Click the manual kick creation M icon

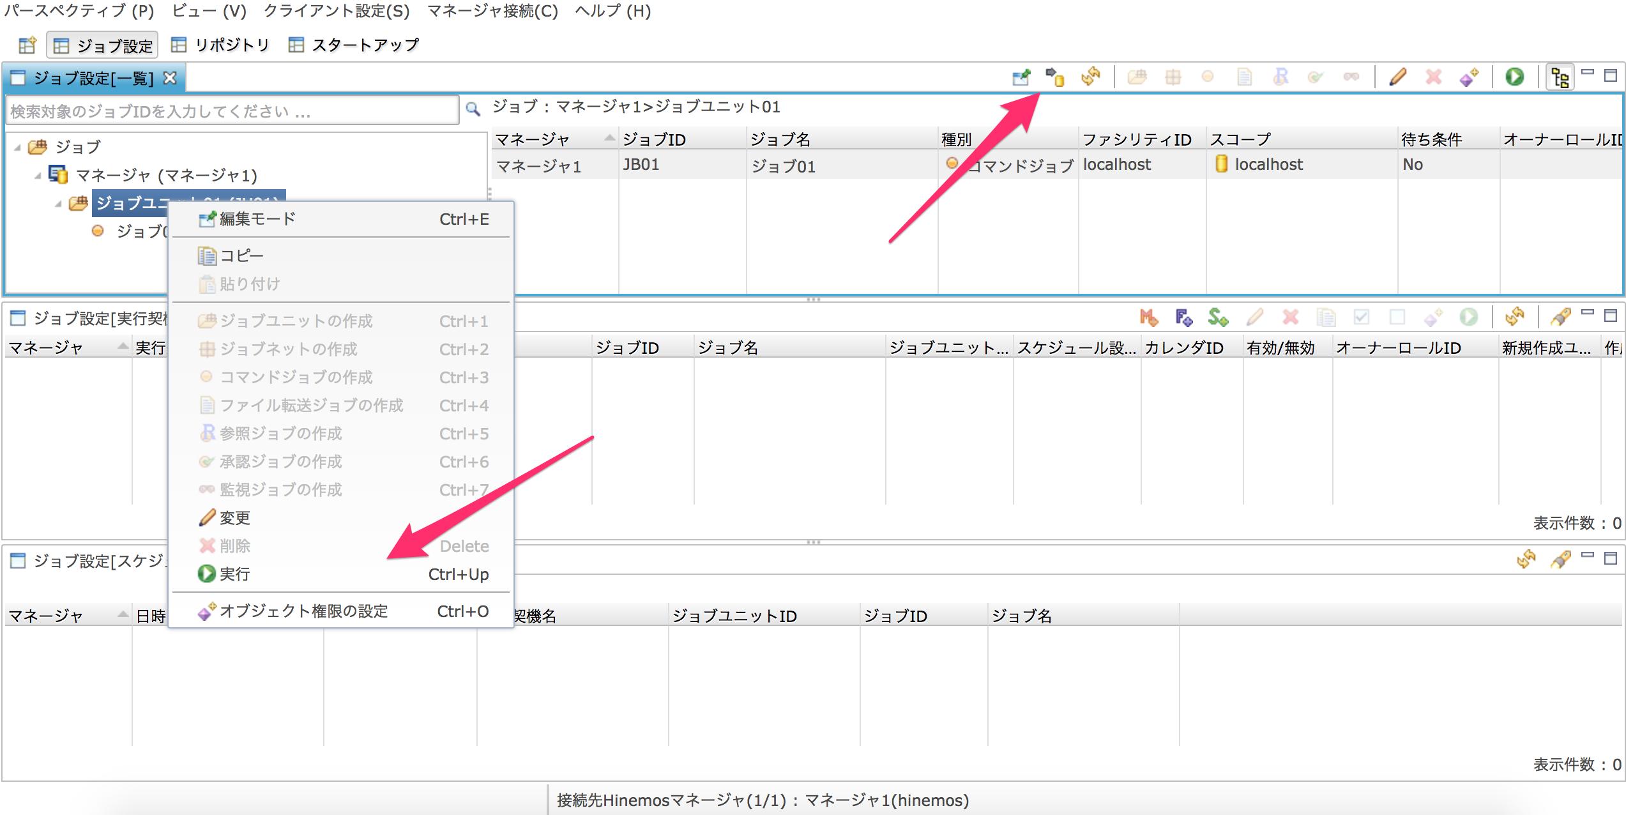pyautogui.click(x=1148, y=317)
